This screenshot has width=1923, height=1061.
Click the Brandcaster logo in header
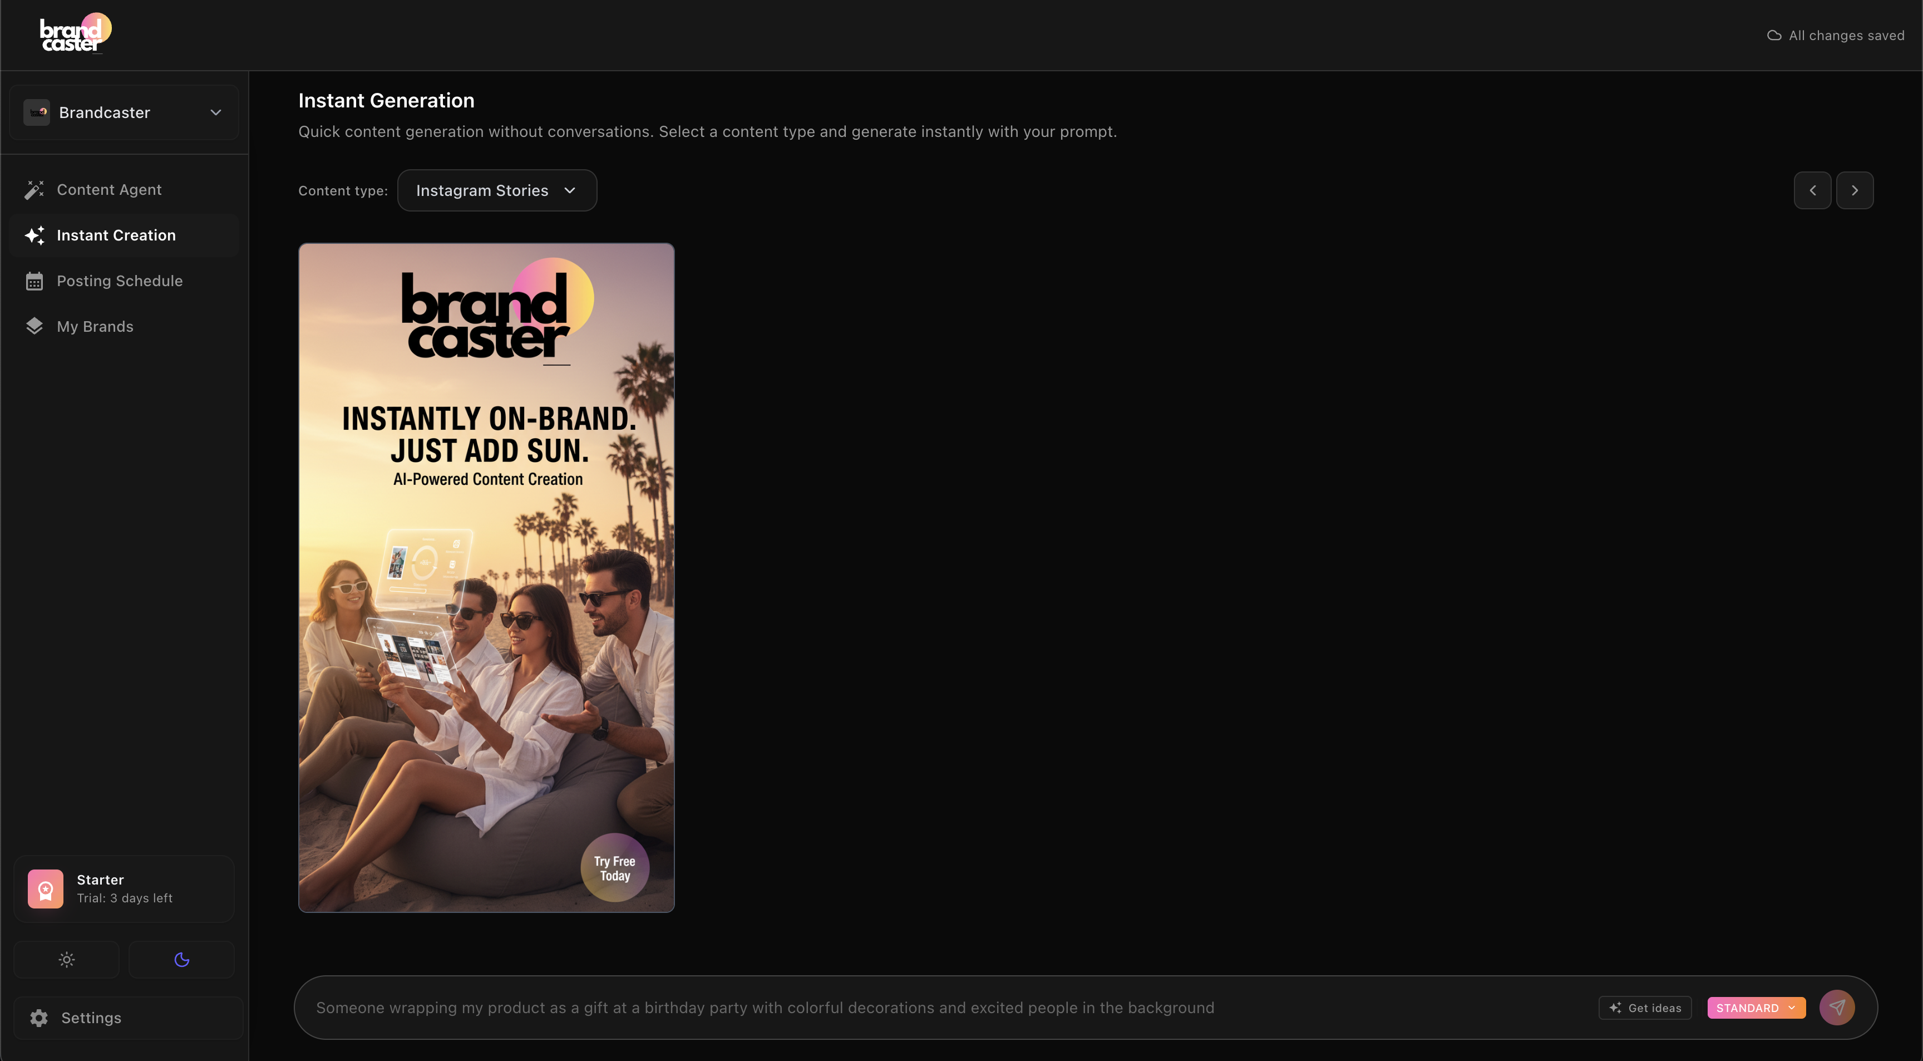point(75,33)
